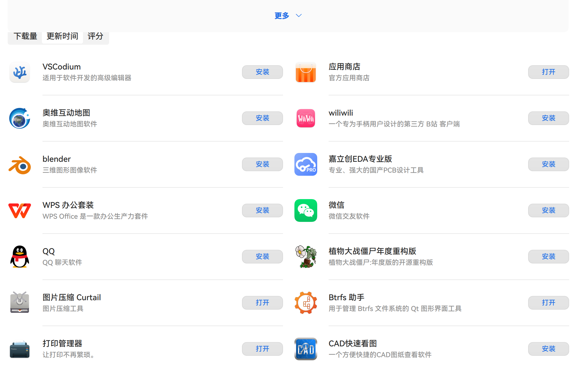Click the WPS 办公套装 icon
This screenshot has width=574, height=368.
coord(19,210)
